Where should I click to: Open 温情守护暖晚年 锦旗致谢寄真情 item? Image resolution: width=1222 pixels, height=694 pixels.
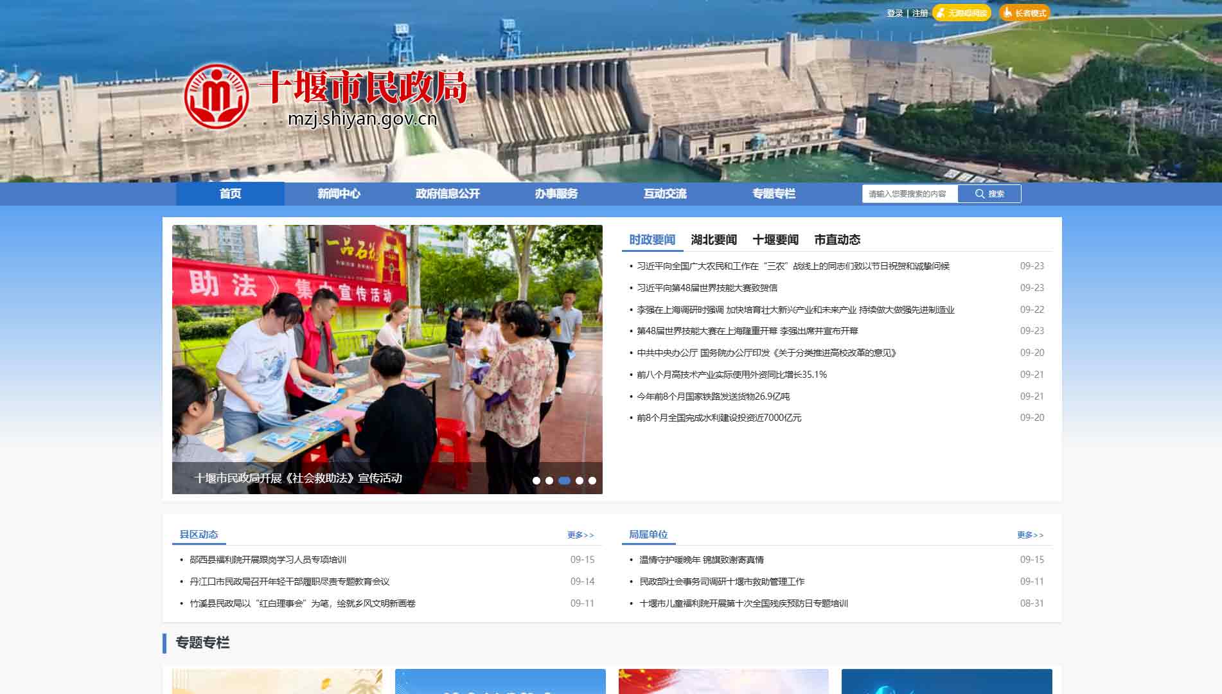coord(702,560)
